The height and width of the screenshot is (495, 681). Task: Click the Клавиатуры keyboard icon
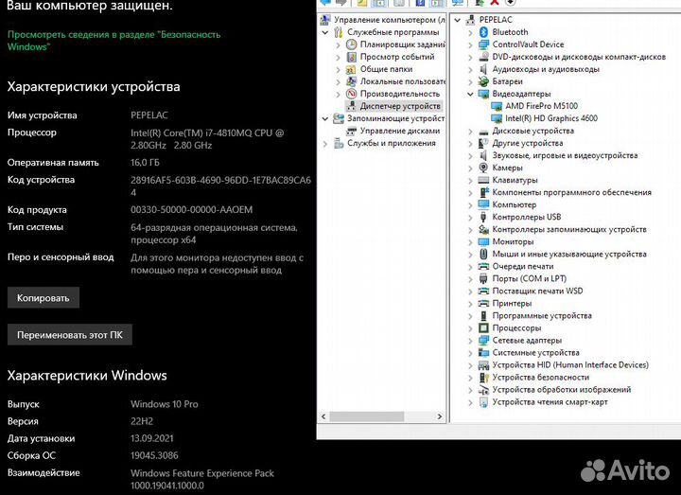(x=483, y=180)
